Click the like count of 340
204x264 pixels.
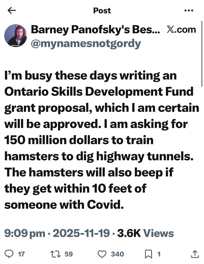point(117,254)
